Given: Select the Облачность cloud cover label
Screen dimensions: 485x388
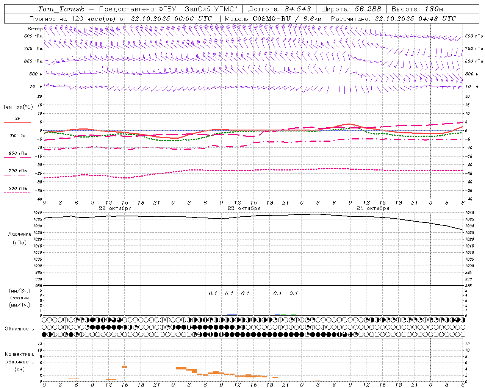Looking at the screenshot, I should (x=19, y=329).
